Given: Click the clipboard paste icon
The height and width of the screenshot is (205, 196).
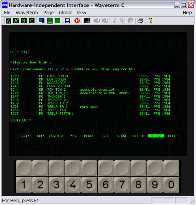Looking at the screenshot, I should tap(130, 21).
